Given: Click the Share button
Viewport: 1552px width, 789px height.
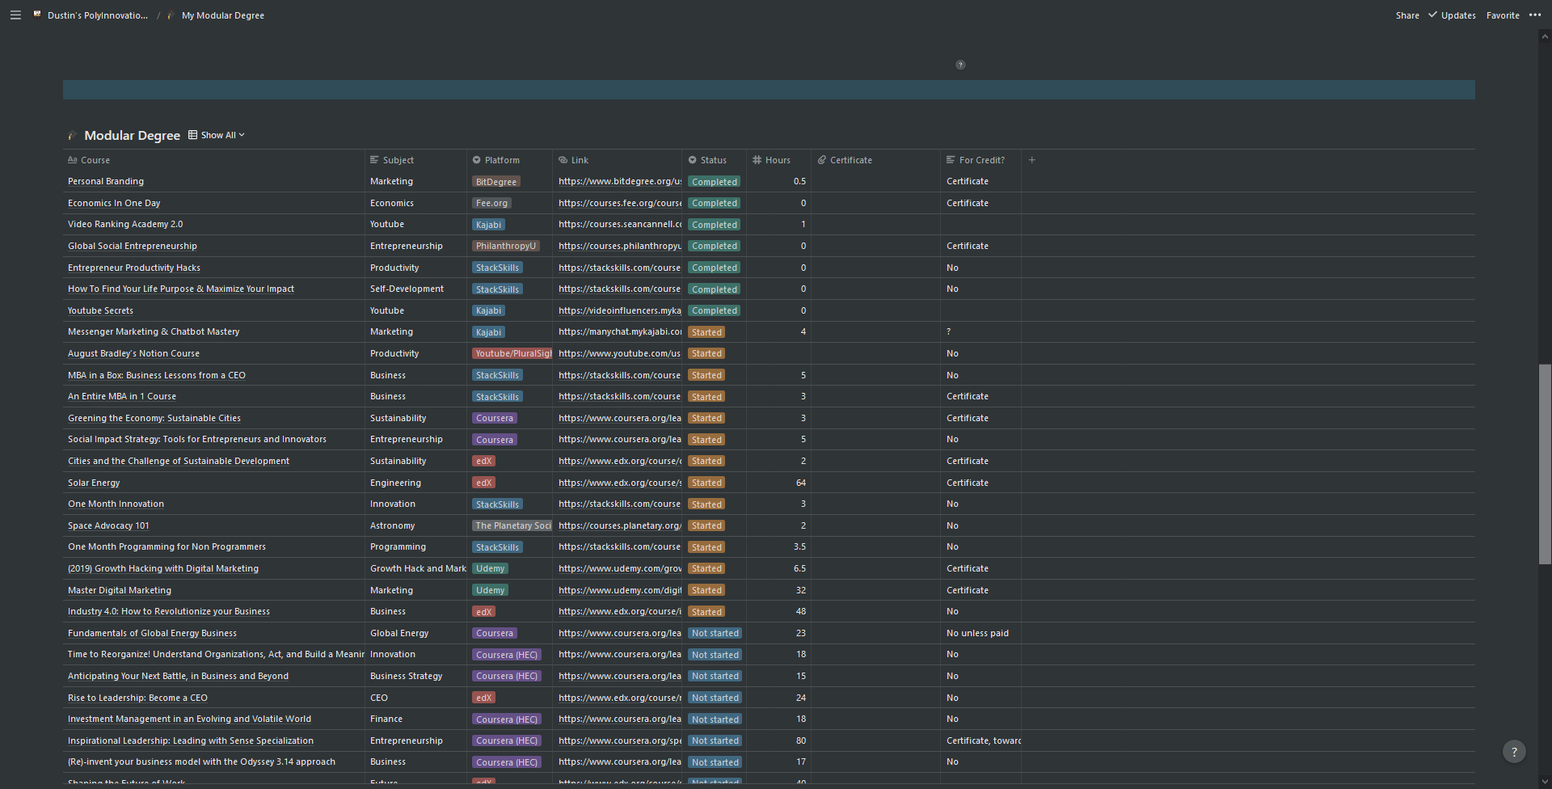Looking at the screenshot, I should click(1407, 15).
